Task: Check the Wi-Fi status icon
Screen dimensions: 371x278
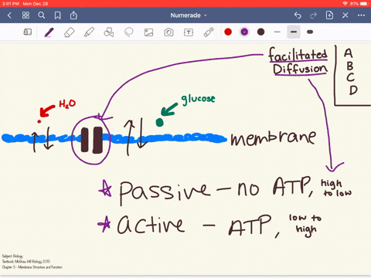Action: point(345,4)
